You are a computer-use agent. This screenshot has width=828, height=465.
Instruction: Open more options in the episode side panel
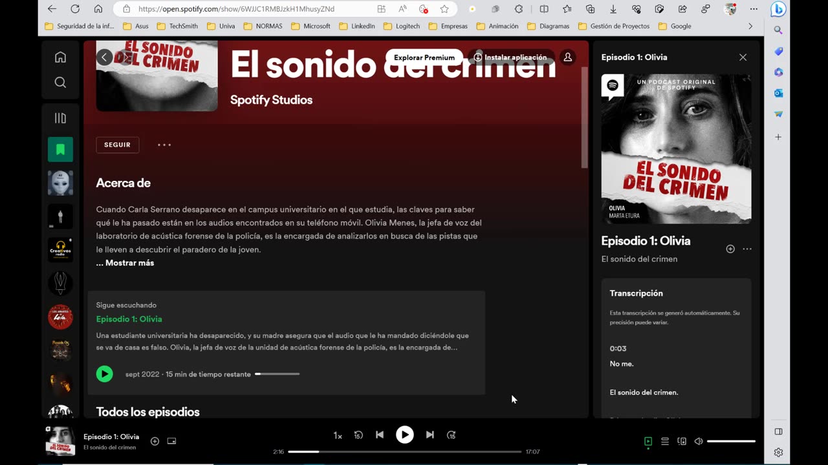pyautogui.click(x=747, y=249)
